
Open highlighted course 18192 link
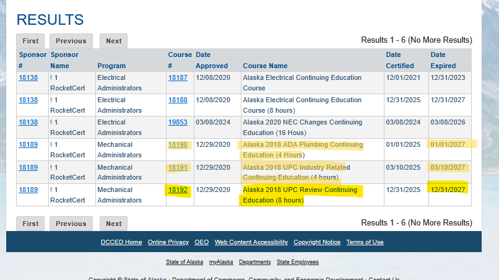pos(178,190)
